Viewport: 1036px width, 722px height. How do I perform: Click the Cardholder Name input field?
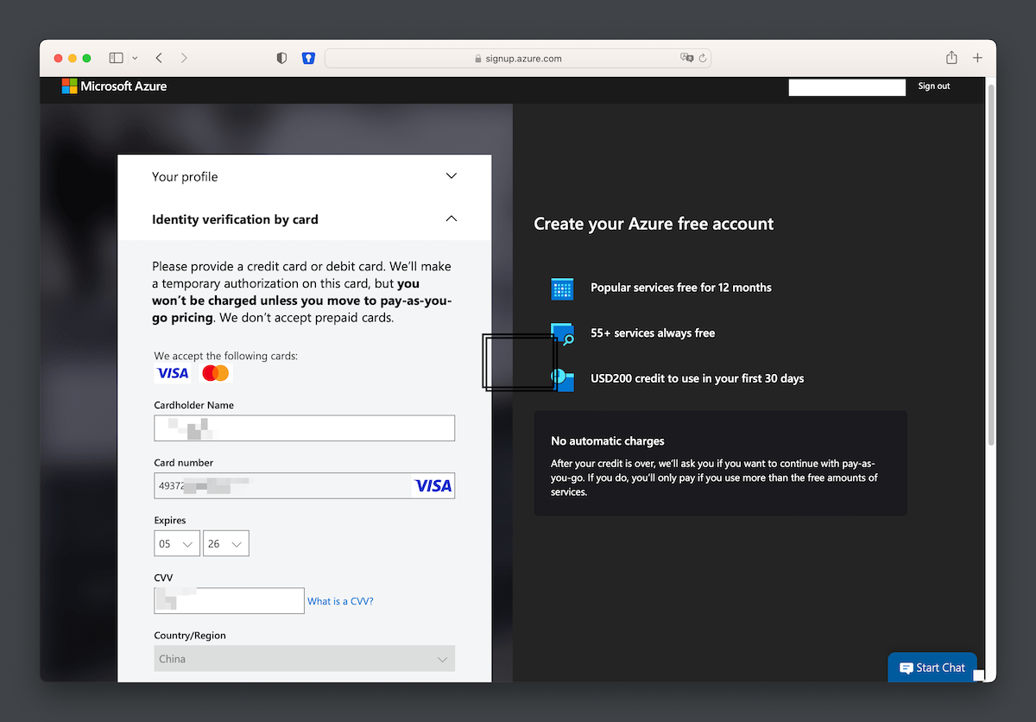[305, 428]
